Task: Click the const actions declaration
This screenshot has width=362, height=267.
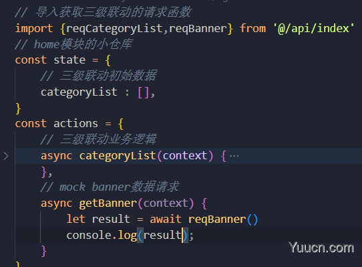Action: (56, 124)
